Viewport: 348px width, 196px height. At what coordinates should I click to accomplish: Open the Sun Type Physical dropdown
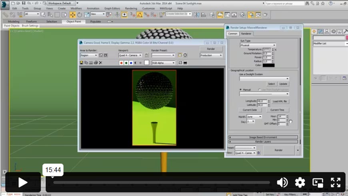pyautogui.click(x=258, y=45)
